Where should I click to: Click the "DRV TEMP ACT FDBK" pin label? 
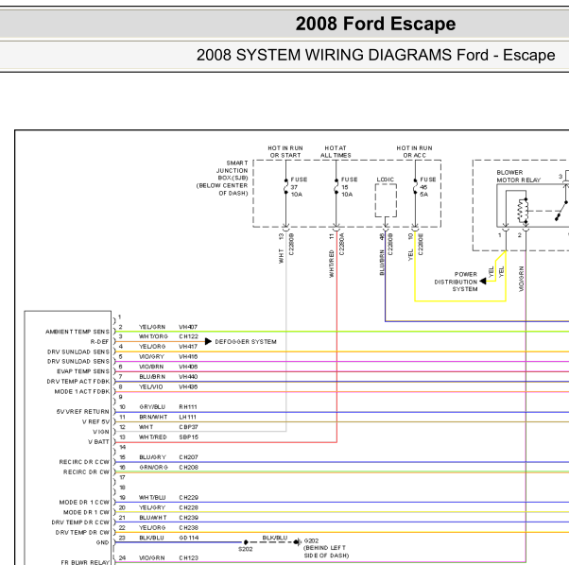(x=78, y=382)
